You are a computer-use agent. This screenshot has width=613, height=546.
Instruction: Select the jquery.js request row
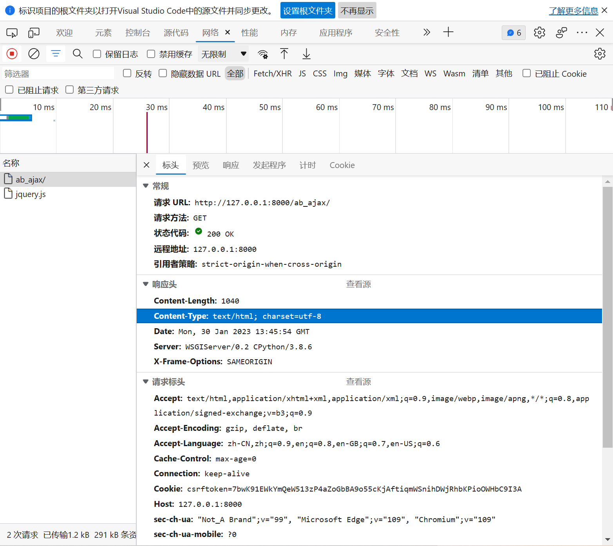[68, 194]
